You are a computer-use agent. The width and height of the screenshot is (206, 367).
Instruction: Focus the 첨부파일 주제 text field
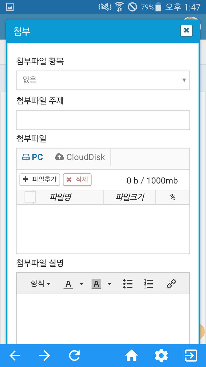tap(103, 120)
